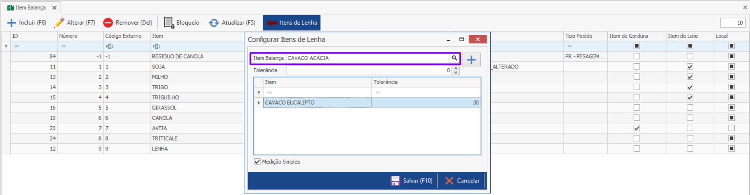Toggle Item de Gordura checkbox for LENHA row
The width and height of the screenshot is (750, 195).
(637, 148)
